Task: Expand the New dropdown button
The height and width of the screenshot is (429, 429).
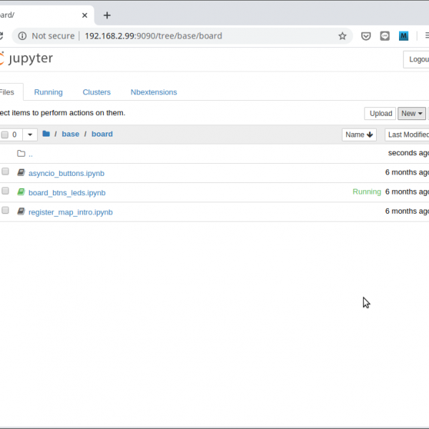Action: tap(412, 113)
